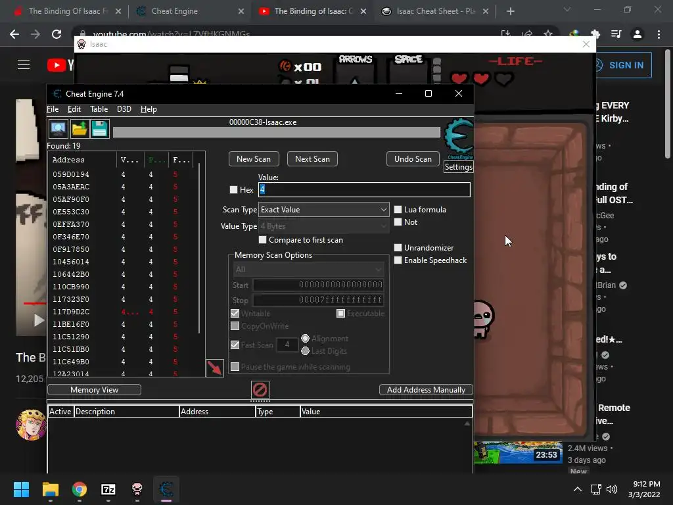This screenshot has height=505, width=673.
Task: Open the Memory View button
Action: [94, 390]
